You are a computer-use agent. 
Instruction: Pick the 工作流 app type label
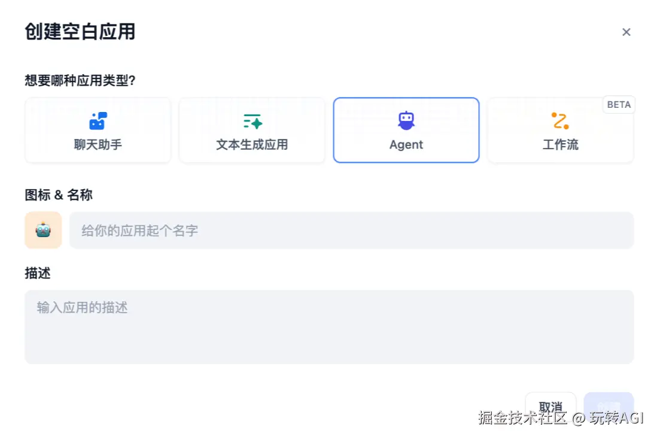click(560, 145)
